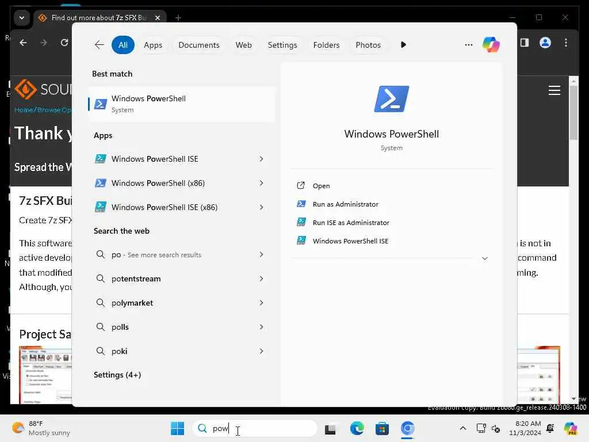The width and height of the screenshot is (589, 442).
Task: Click SourceForge logo in webpage
Action: pos(43,89)
